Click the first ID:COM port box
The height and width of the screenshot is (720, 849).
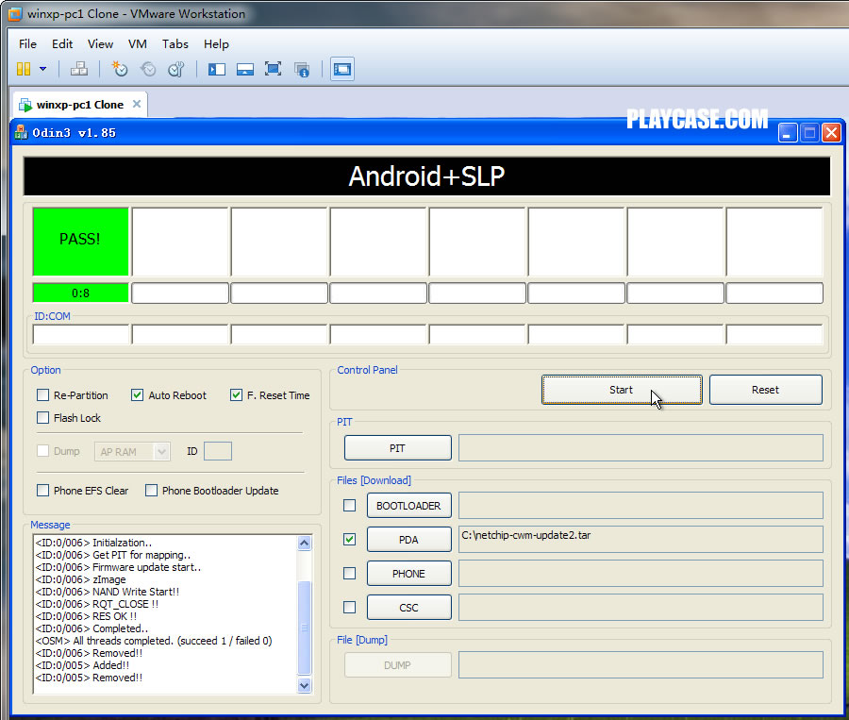[81, 334]
